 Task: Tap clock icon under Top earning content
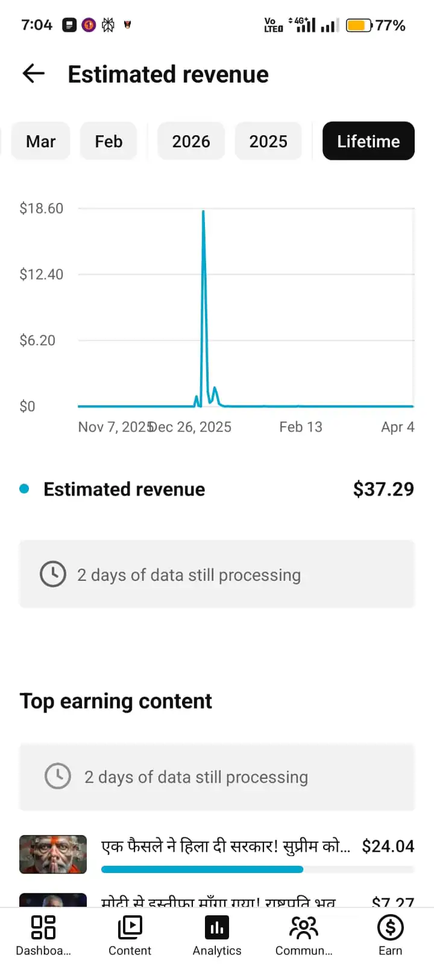click(x=58, y=776)
